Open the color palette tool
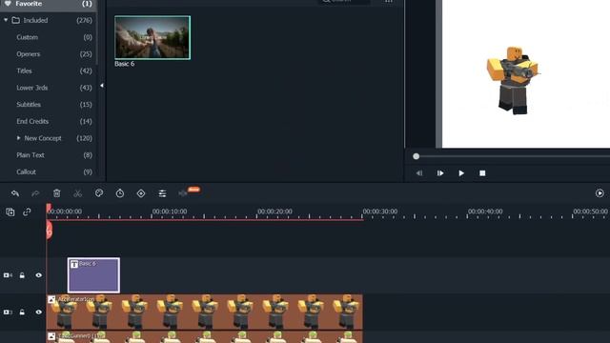This screenshot has width=610, height=343. (99, 192)
